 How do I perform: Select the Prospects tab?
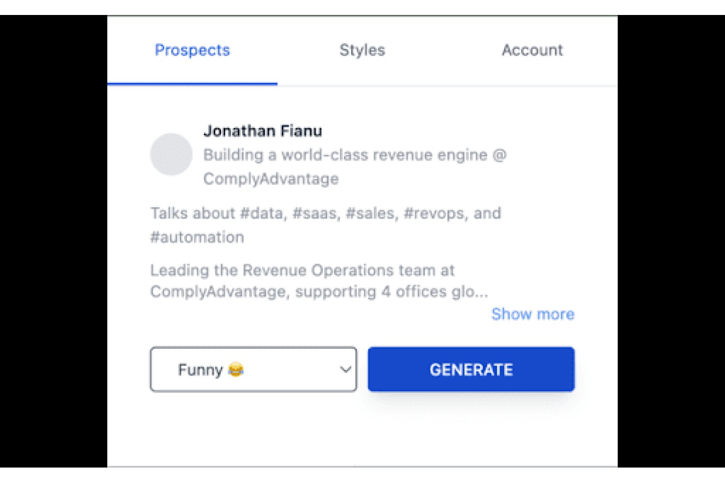click(192, 50)
